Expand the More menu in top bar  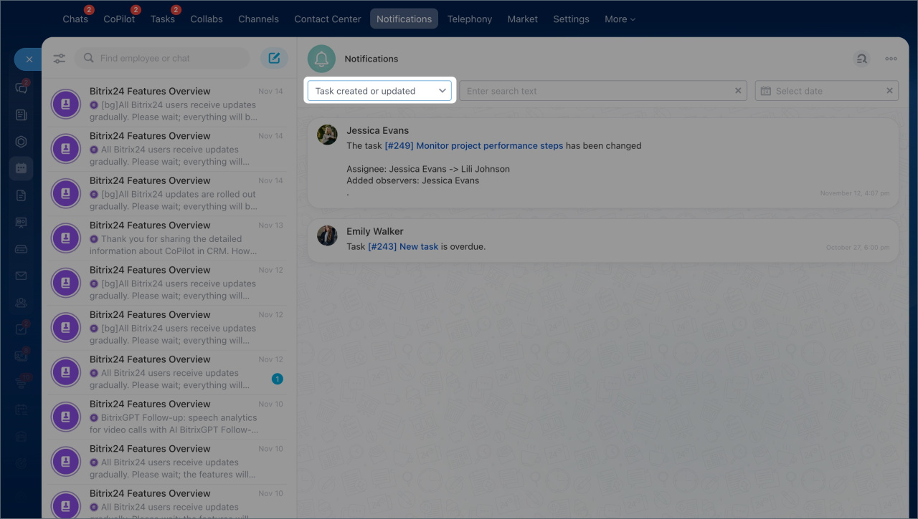(620, 19)
